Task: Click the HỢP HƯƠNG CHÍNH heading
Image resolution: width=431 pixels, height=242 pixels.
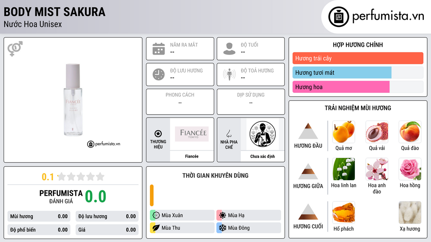Action: click(358, 45)
